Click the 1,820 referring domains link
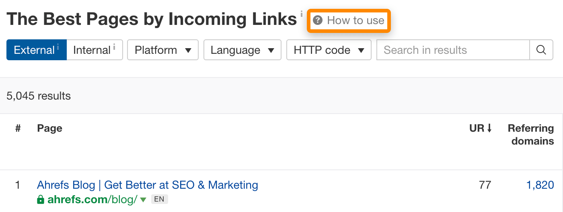Image resolution: width=563 pixels, height=212 pixels. [540, 185]
